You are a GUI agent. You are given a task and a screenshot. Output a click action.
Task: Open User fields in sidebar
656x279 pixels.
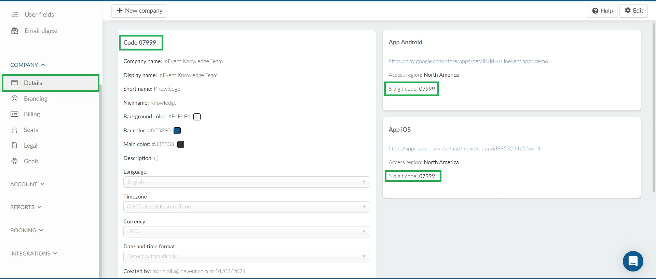click(x=39, y=14)
